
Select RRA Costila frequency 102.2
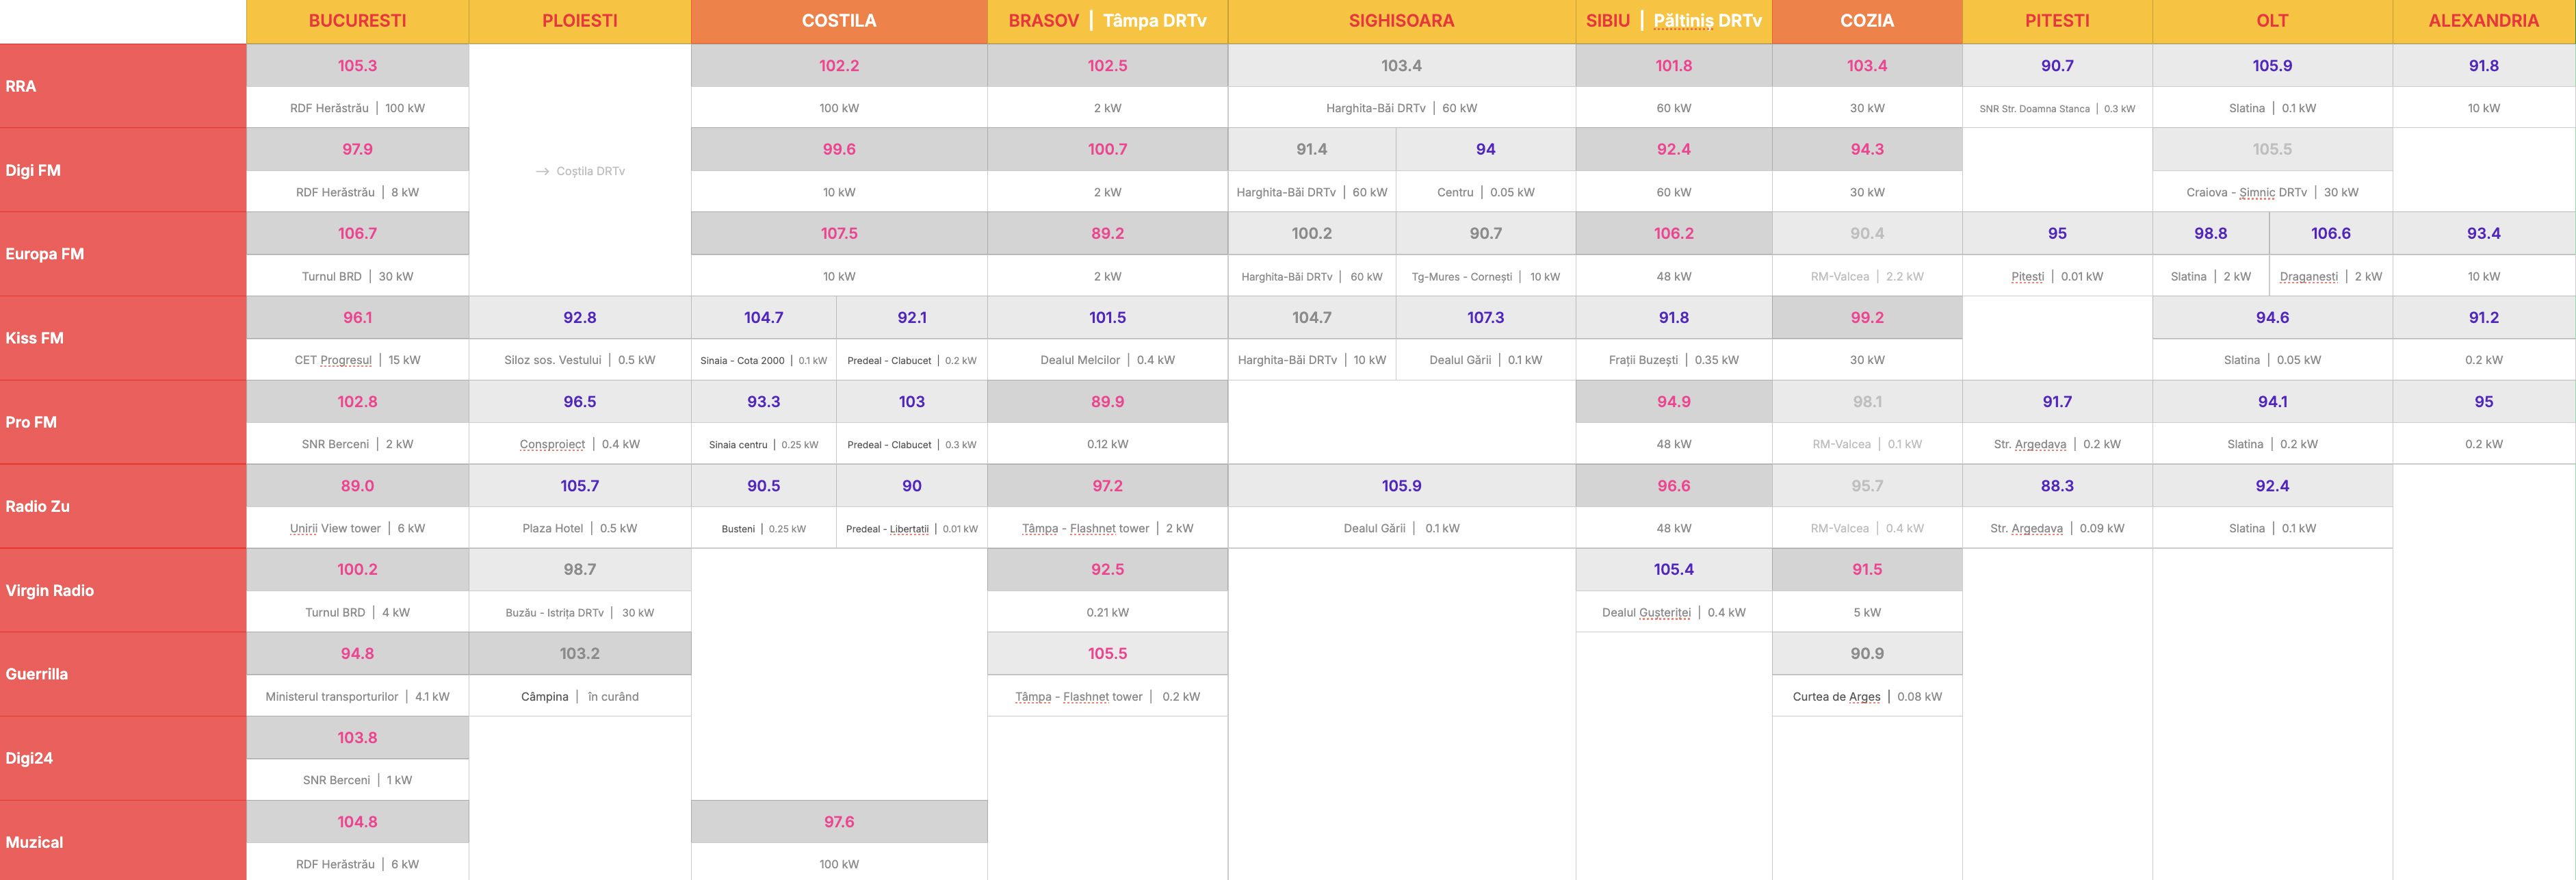point(839,65)
